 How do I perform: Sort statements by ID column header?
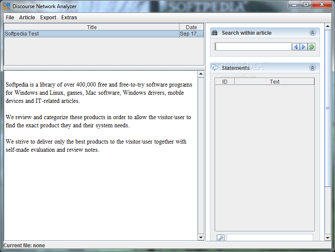click(x=225, y=82)
